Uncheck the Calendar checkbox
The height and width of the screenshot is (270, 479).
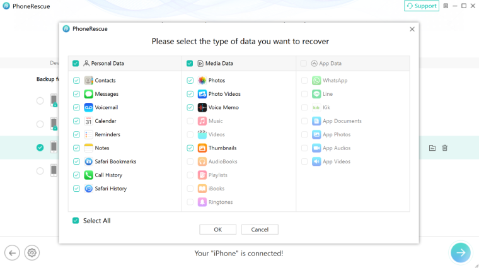pos(76,121)
